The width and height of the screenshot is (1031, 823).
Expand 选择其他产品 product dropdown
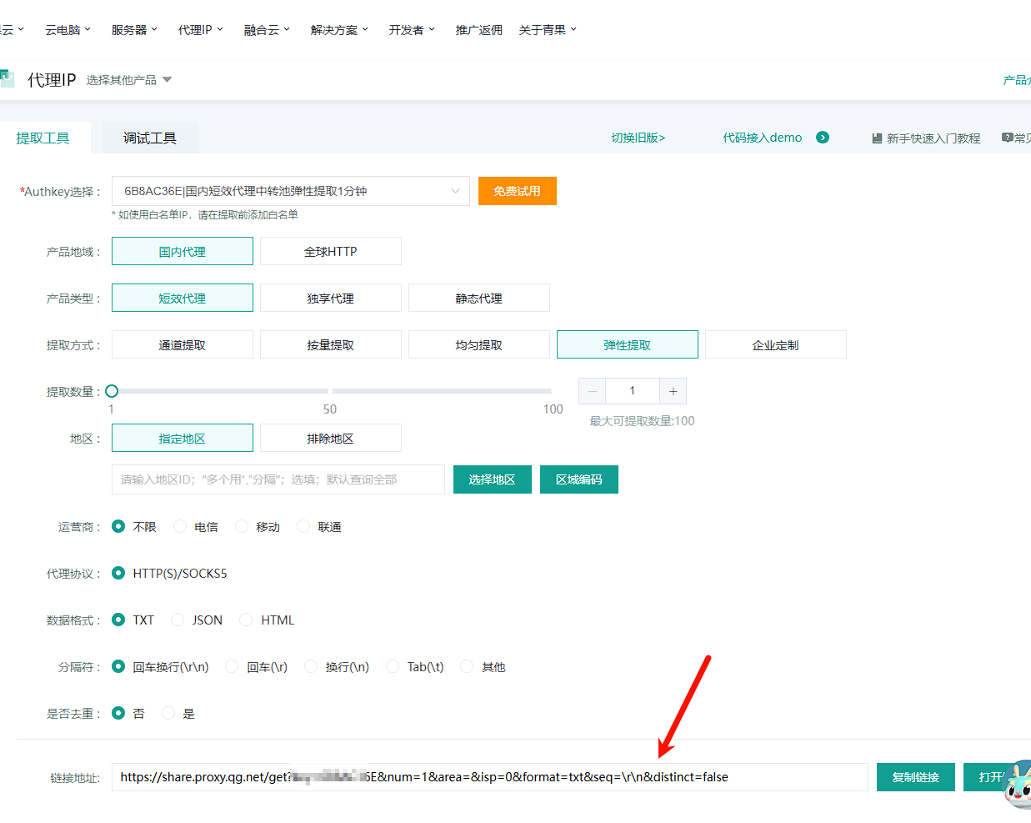tap(129, 80)
